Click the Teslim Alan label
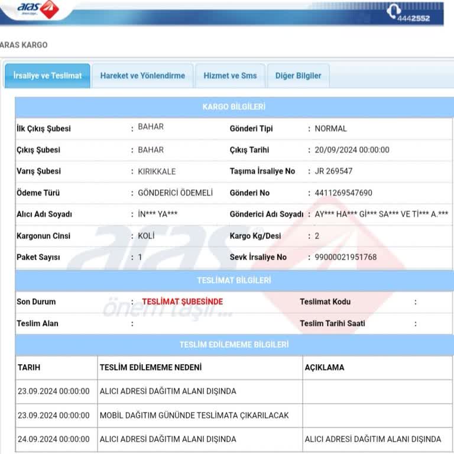The width and height of the screenshot is (454, 454). pyautogui.click(x=37, y=323)
